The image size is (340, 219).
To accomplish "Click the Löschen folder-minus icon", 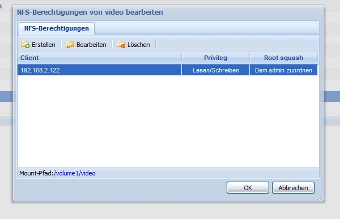I will (121, 44).
